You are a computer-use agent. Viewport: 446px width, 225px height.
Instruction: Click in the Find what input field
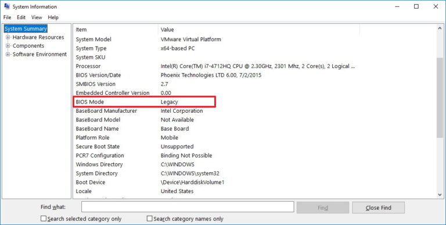(x=188, y=207)
